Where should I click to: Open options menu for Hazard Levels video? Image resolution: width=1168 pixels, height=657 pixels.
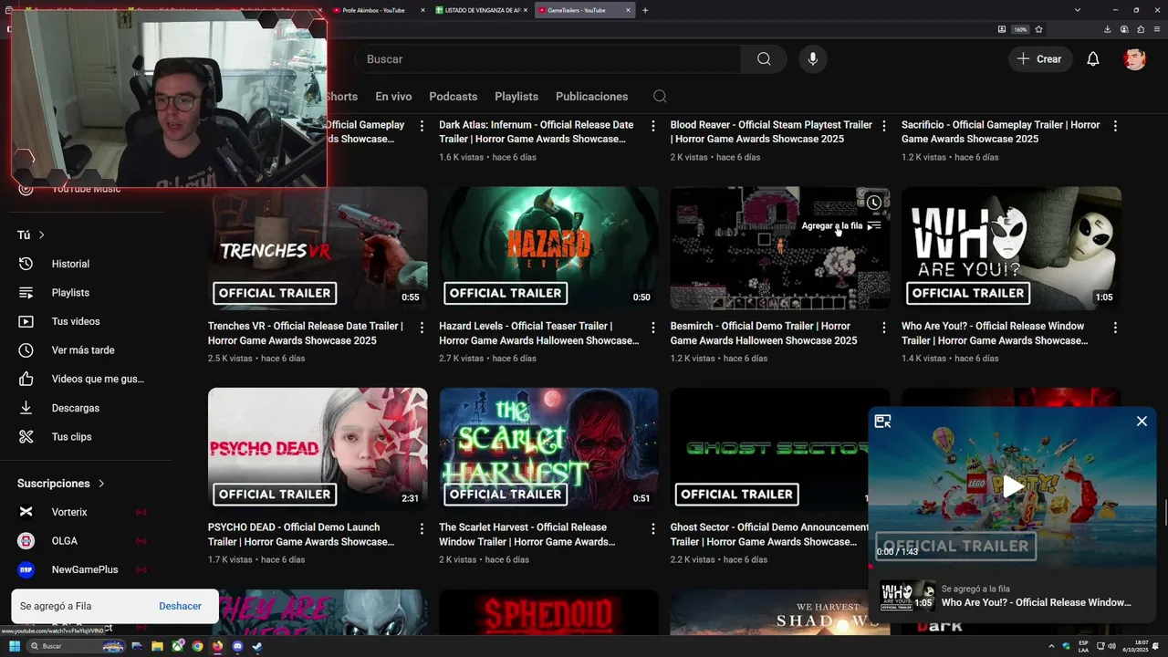click(x=652, y=327)
